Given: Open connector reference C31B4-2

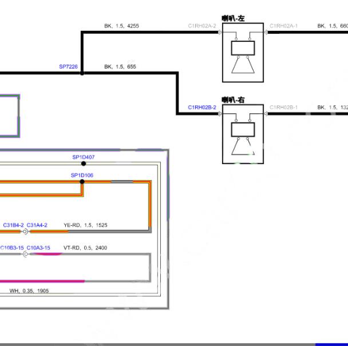Looking at the screenshot, I should pos(13,225).
